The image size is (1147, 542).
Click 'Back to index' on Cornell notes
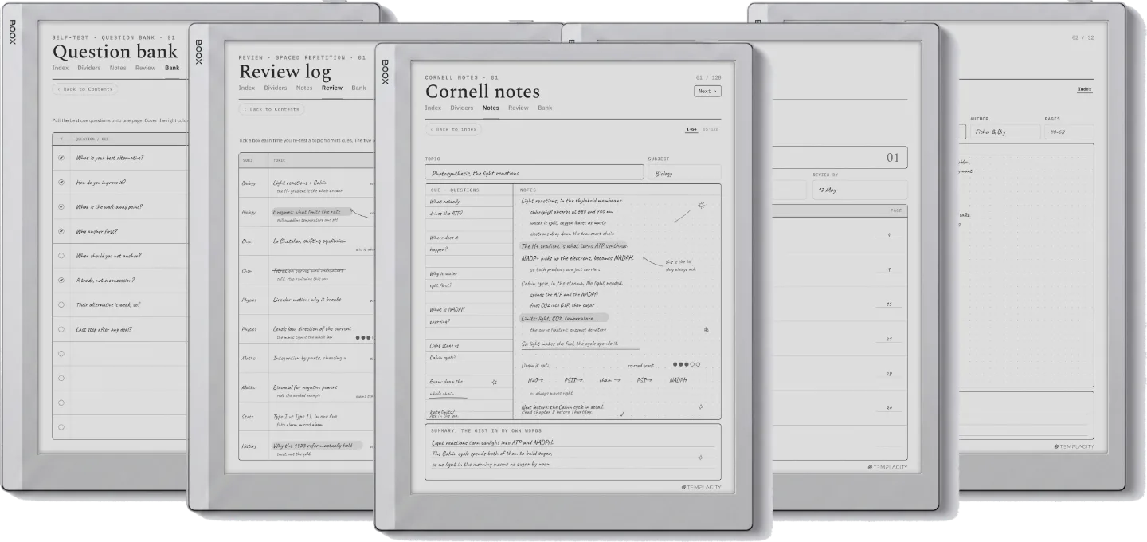[x=453, y=129]
